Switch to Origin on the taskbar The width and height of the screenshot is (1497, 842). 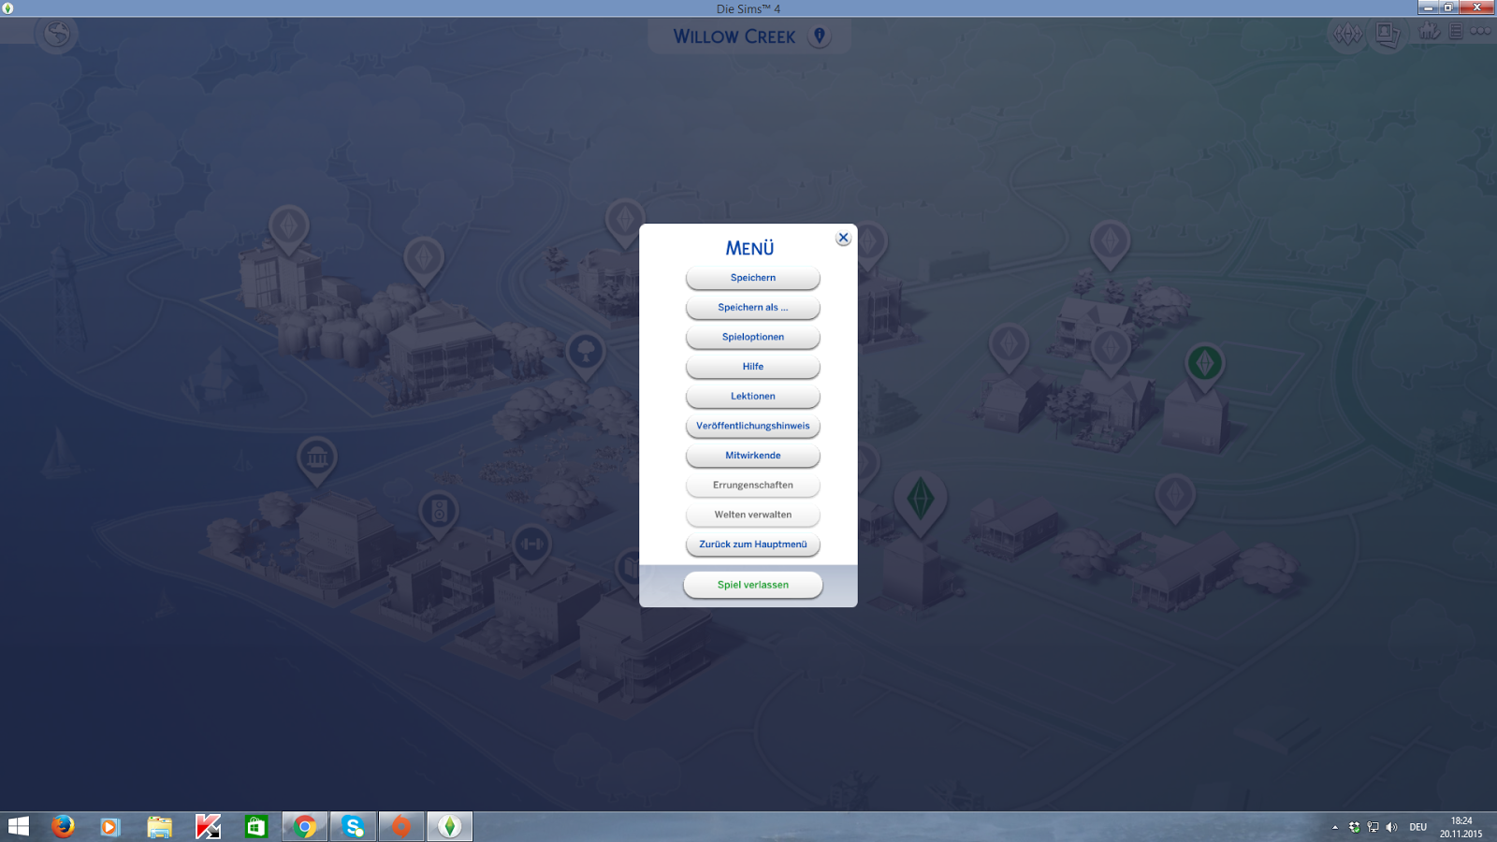(401, 826)
